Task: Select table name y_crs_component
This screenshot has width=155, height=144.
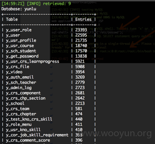Action: [23, 93]
